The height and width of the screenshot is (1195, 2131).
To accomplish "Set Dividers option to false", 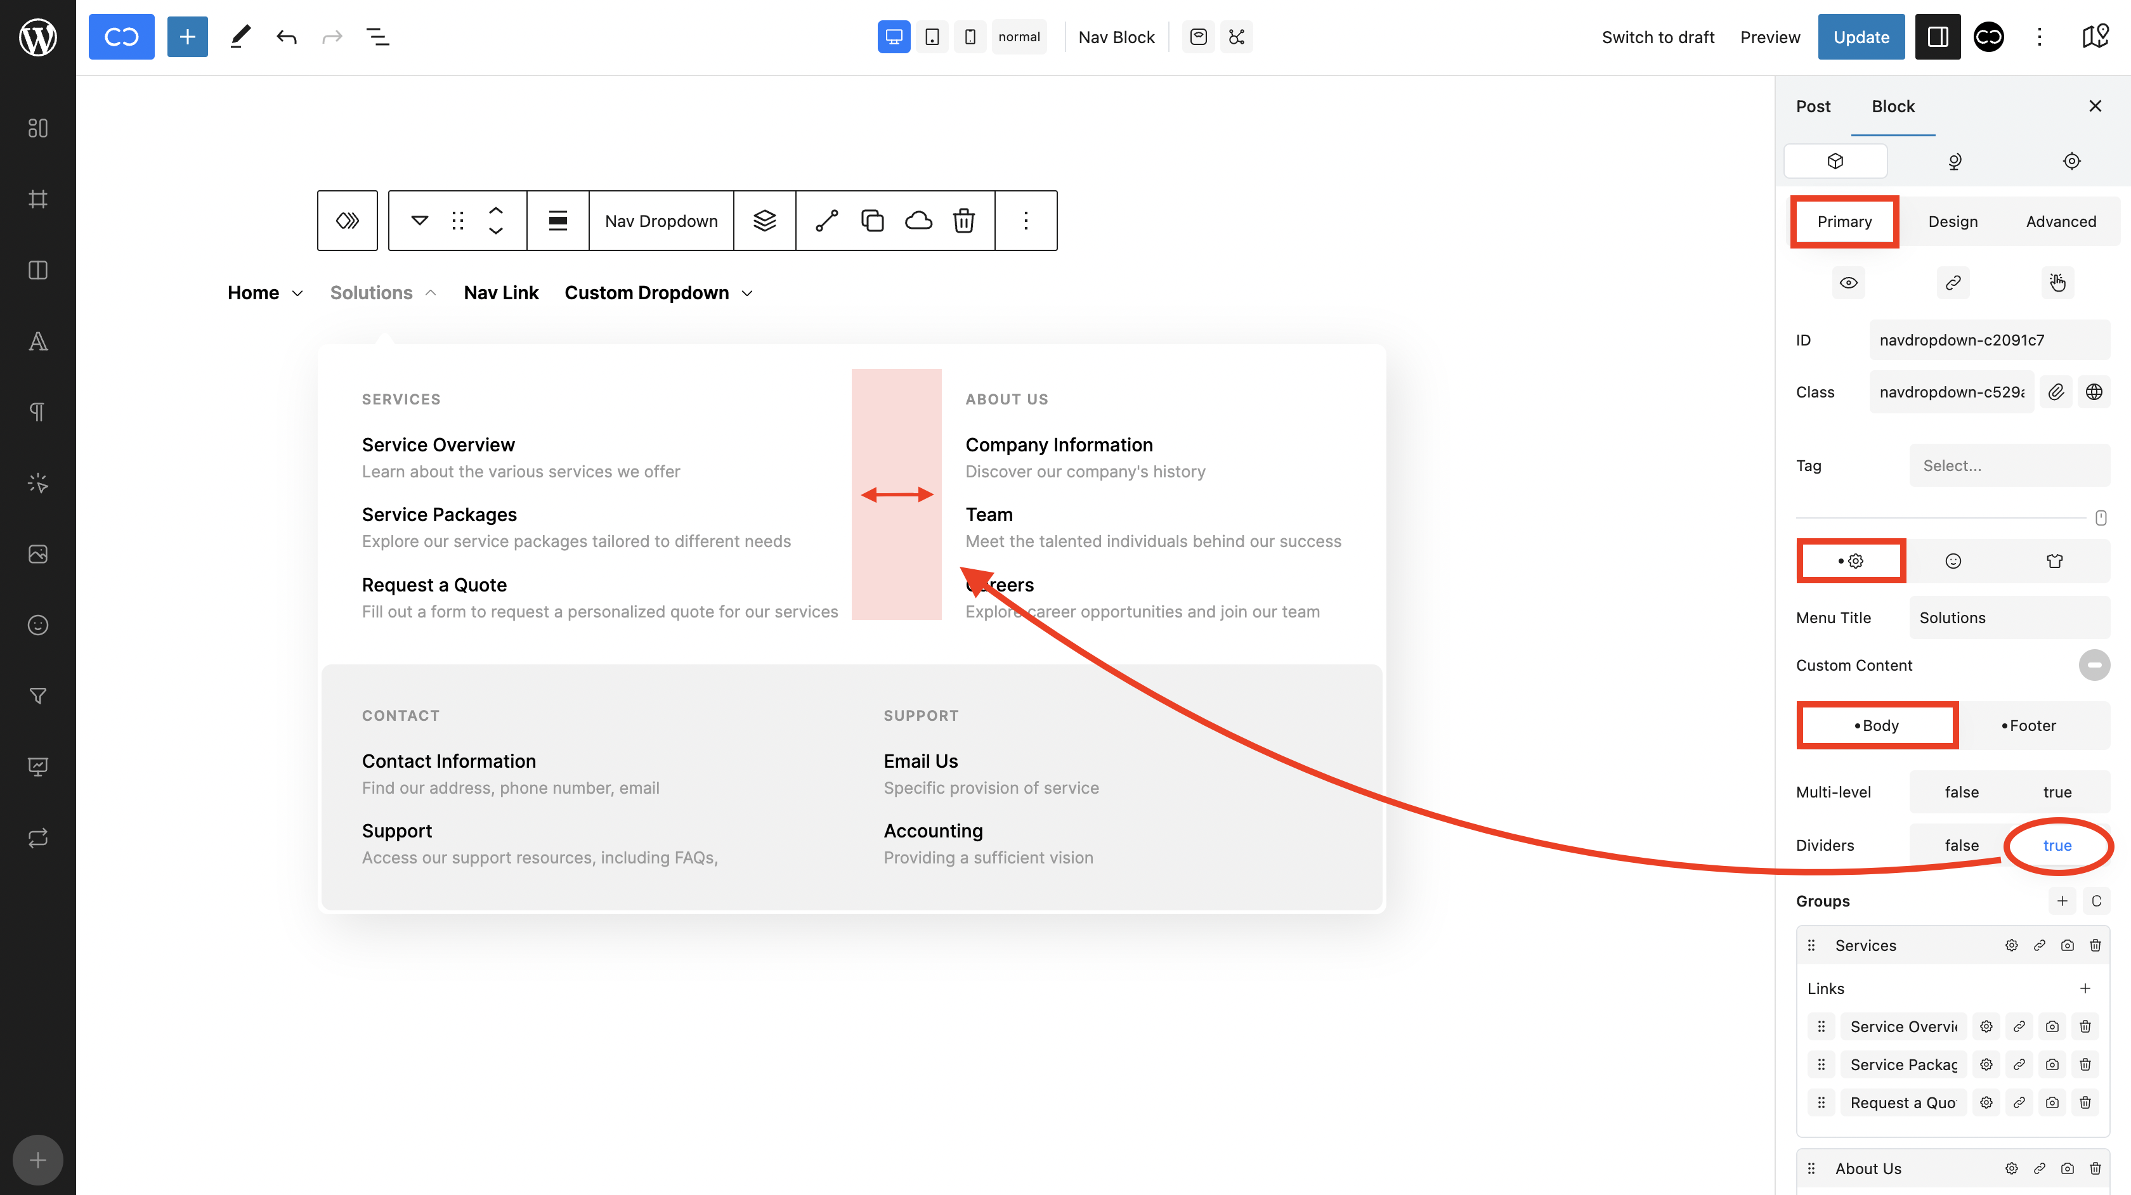I will click(1962, 845).
